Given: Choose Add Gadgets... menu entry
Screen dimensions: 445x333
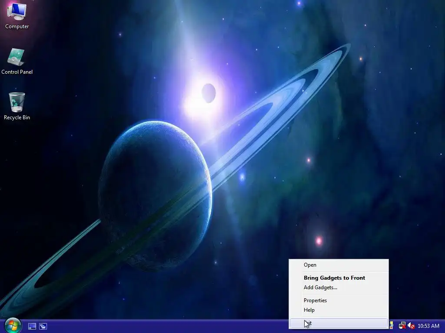Looking at the screenshot, I should [x=339, y=287].
